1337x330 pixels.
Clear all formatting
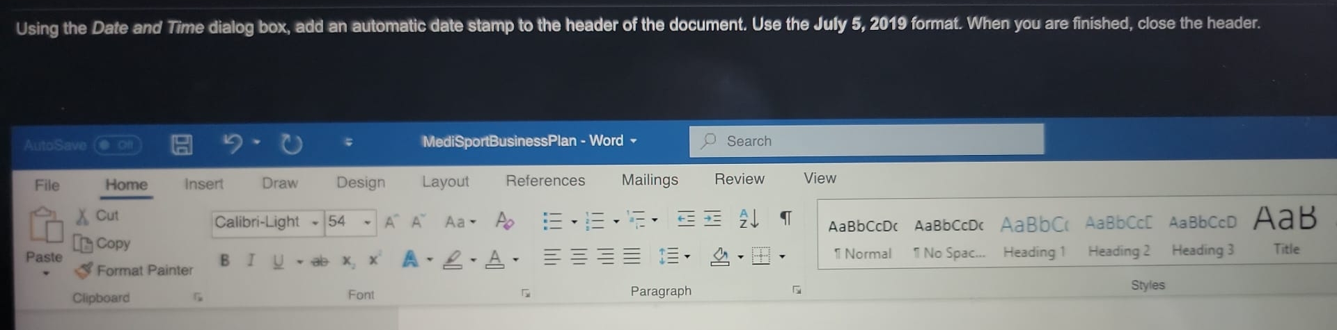pyautogui.click(x=505, y=221)
